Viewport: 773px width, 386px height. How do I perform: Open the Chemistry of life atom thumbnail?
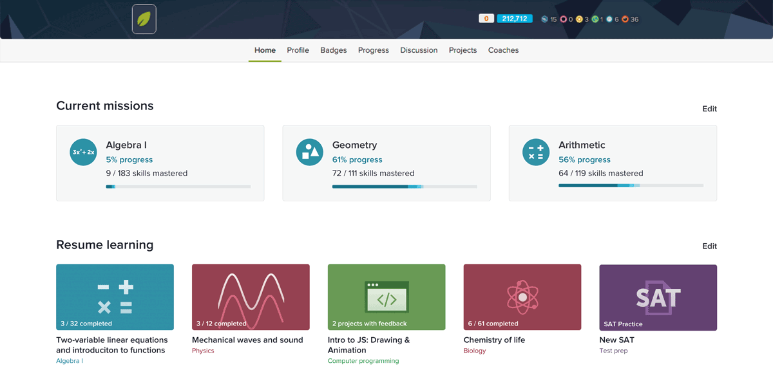point(522,297)
